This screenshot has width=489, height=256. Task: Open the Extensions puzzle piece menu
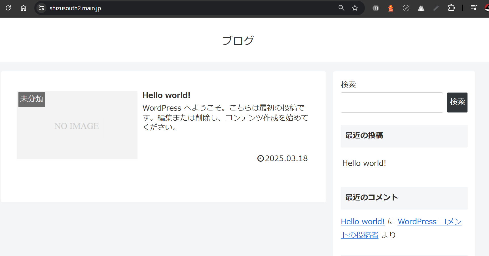pyautogui.click(x=451, y=8)
